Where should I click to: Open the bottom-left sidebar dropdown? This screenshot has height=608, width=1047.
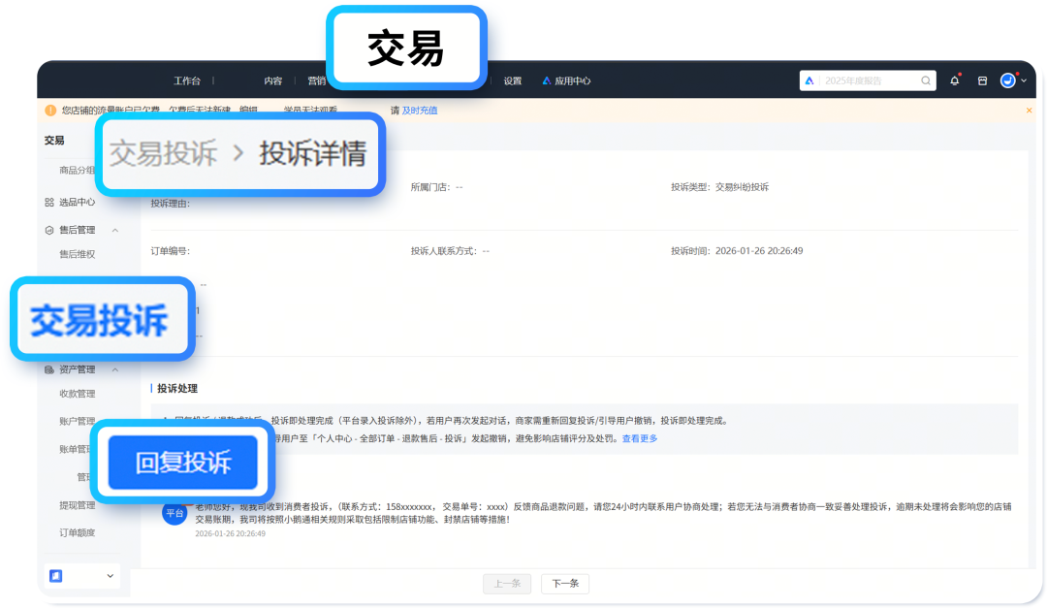click(x=82, y=576)
